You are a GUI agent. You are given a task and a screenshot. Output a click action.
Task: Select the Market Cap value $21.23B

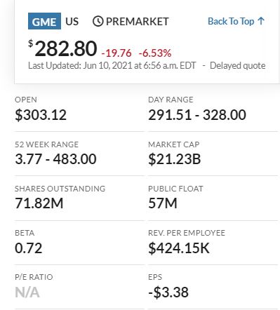[175, 159]
